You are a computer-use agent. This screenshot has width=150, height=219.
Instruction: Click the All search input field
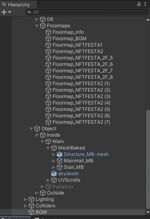click(87, 12)
